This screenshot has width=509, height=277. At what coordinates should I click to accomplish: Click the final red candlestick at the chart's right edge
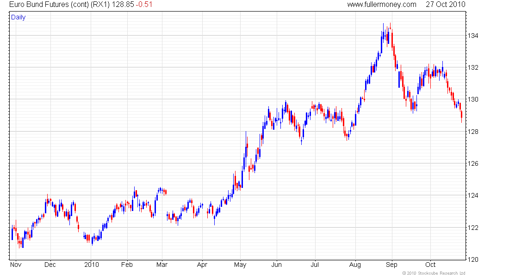pyautogui.click(x=462, y=116)
